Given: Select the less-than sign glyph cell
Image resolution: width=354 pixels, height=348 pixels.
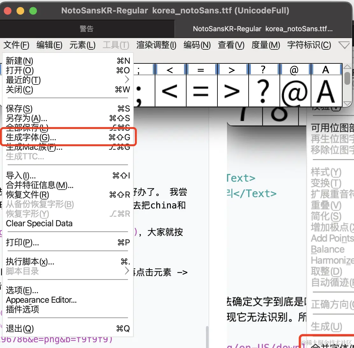Looking at the screenshot, I should 170,91.
